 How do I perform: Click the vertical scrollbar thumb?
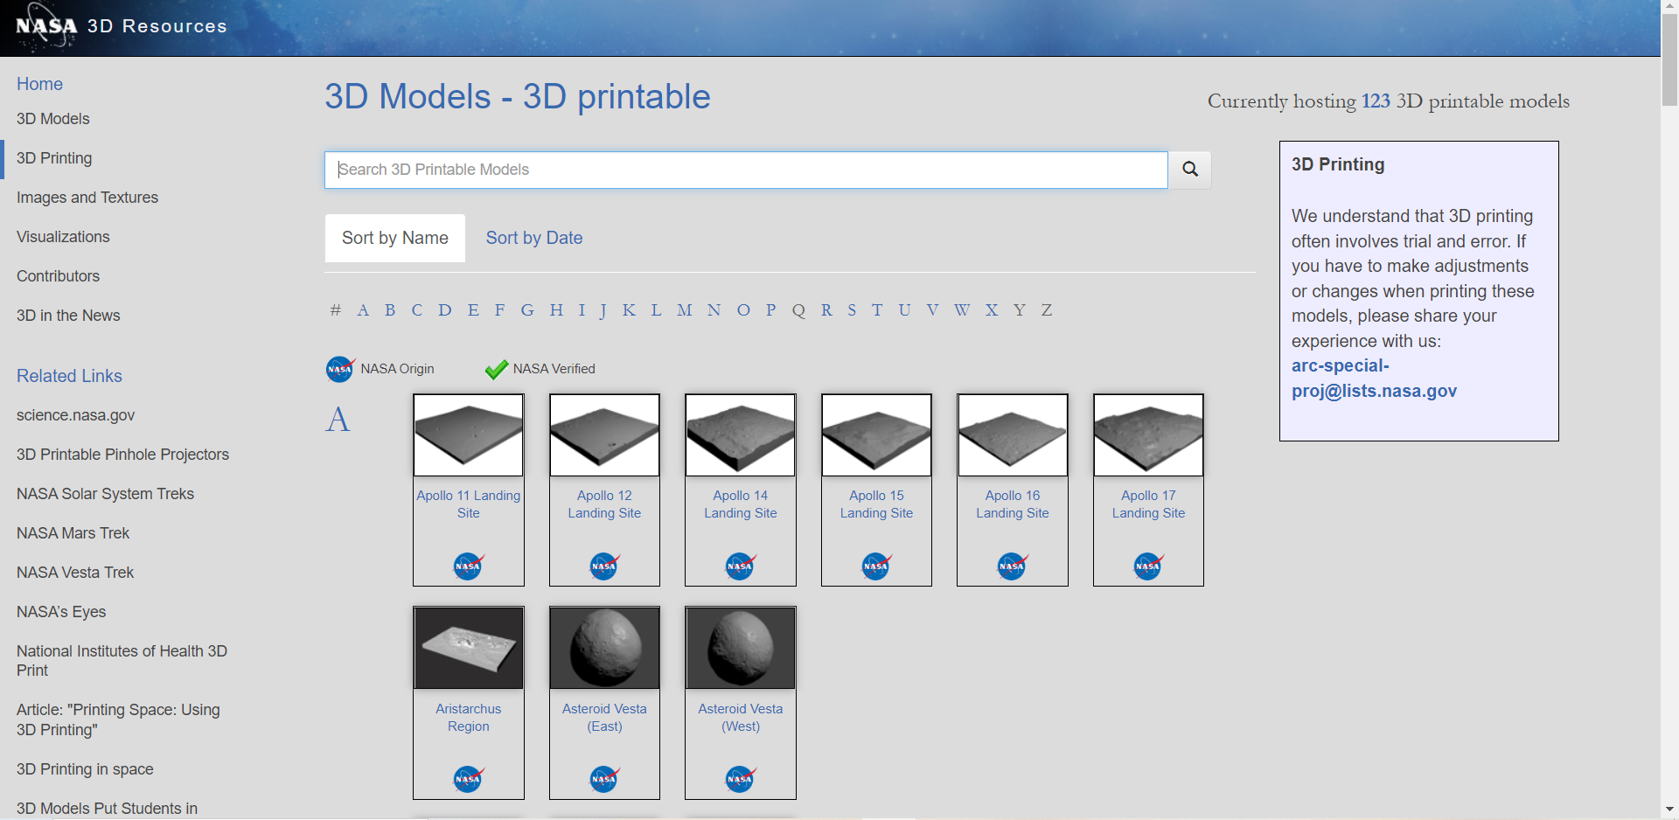(x=1669, y=59)
